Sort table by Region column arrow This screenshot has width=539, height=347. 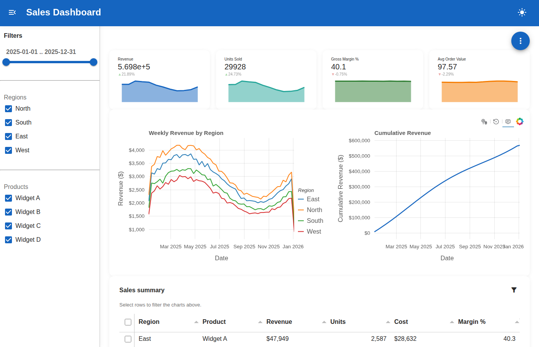196,322
